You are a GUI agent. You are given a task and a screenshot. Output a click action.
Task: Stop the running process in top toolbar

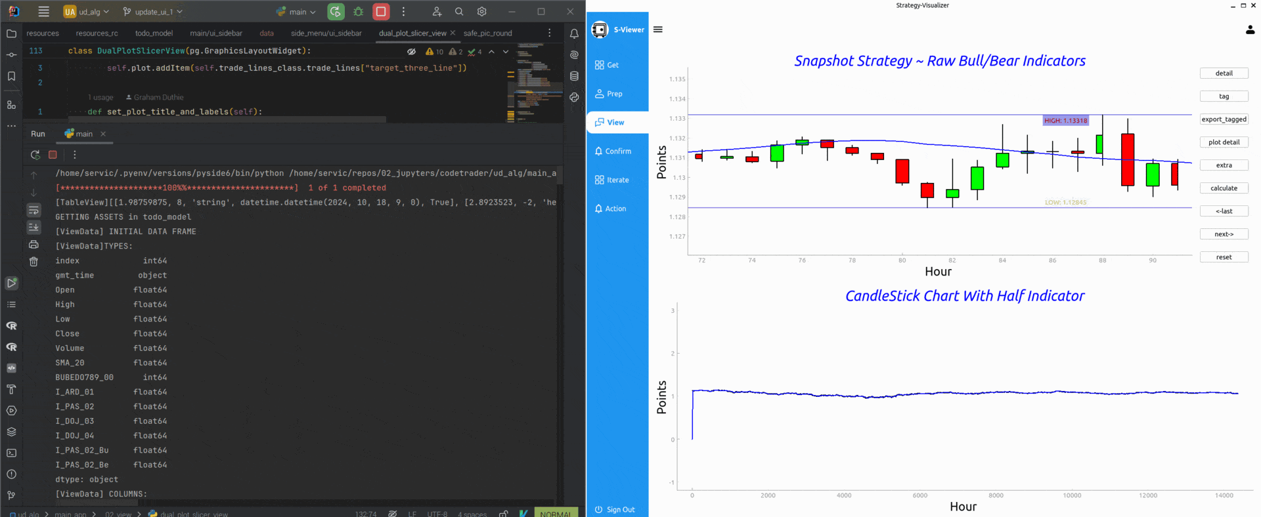coord(381,11)
